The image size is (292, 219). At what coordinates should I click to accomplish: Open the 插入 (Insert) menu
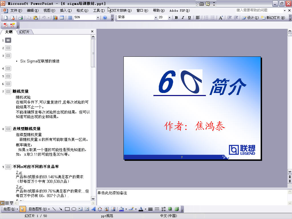point(66,11)
